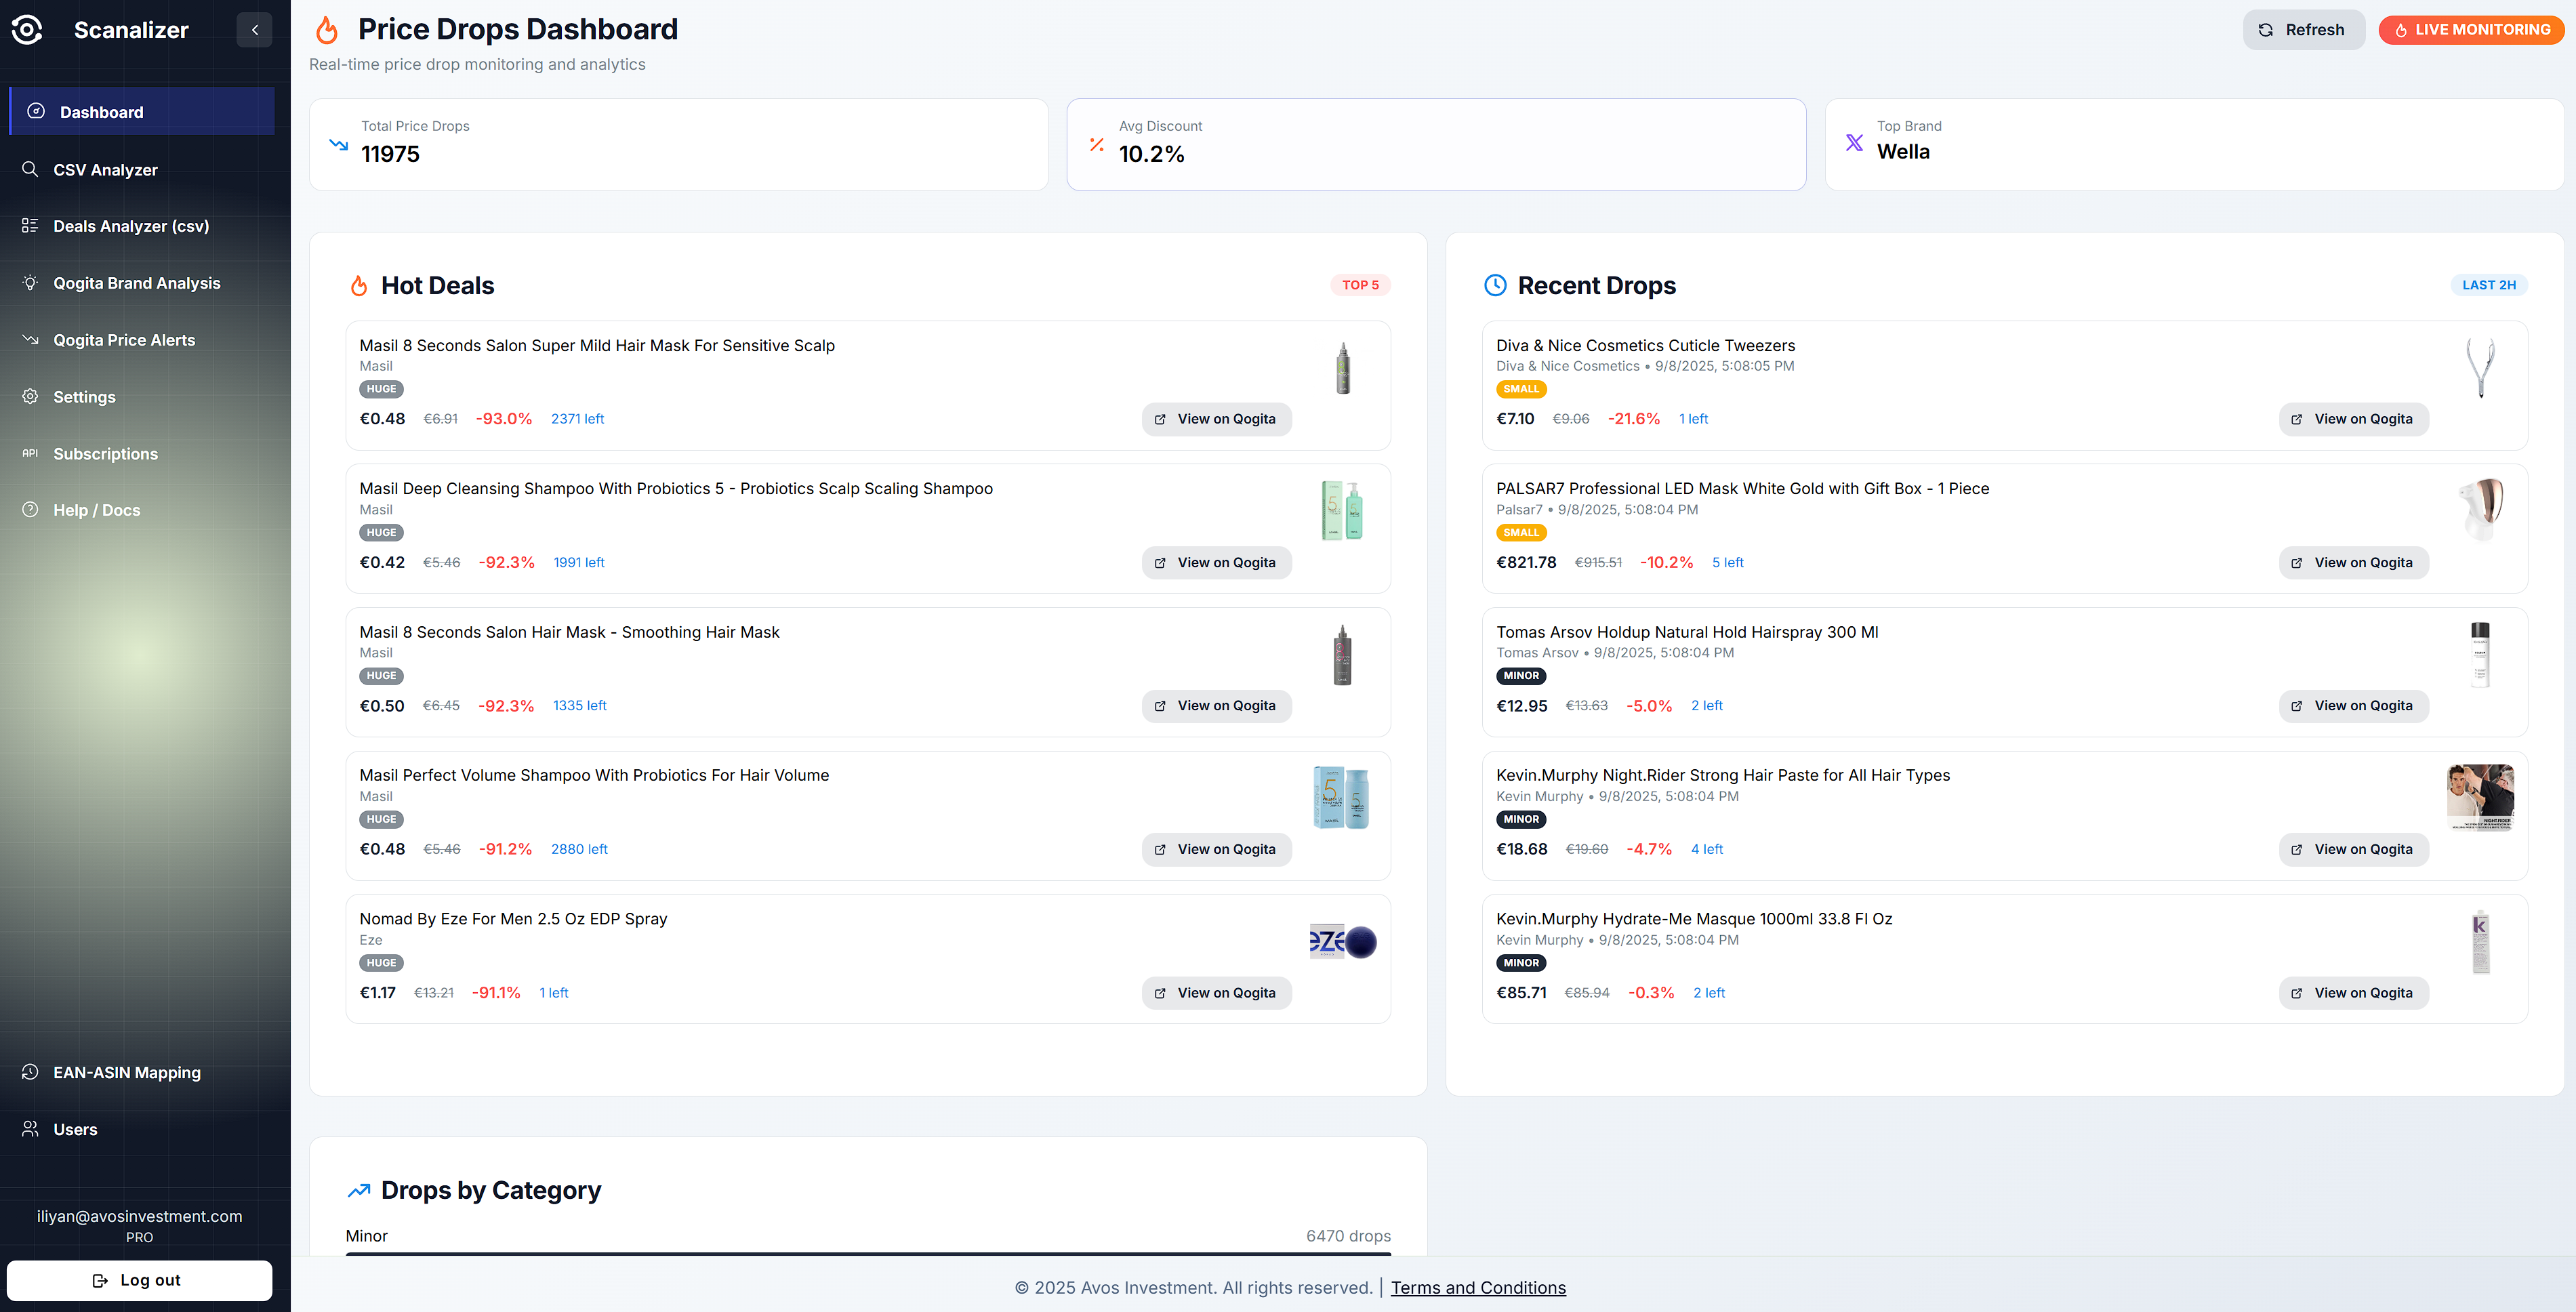The image size is (2576, 1312).
Task: Click the LAST 2H badge on Recent Drops
Action: pyautogui.click(x=2489, y=284)
